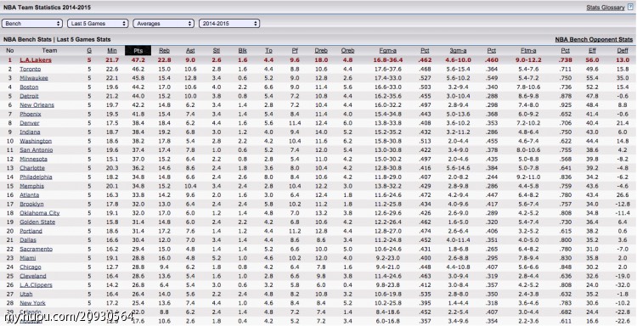Open the Indiana team link
This screenshot has height=326, width=637.
(x=30, y=132)
